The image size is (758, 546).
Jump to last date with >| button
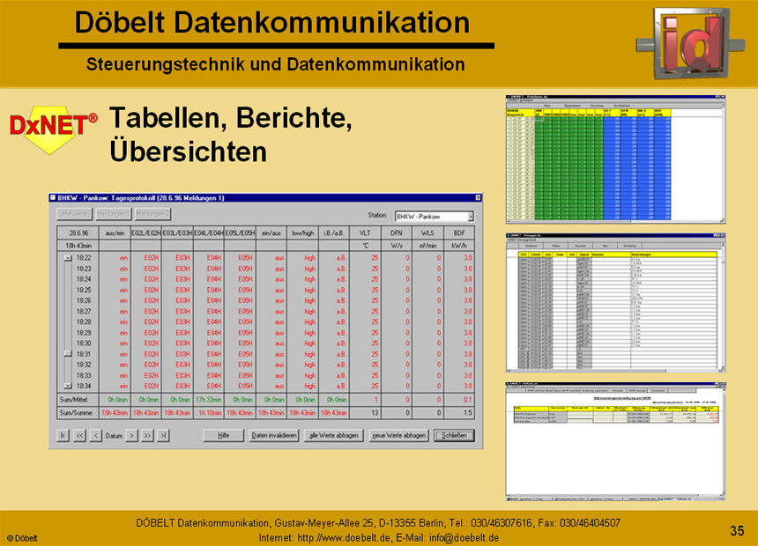(163, 435)
